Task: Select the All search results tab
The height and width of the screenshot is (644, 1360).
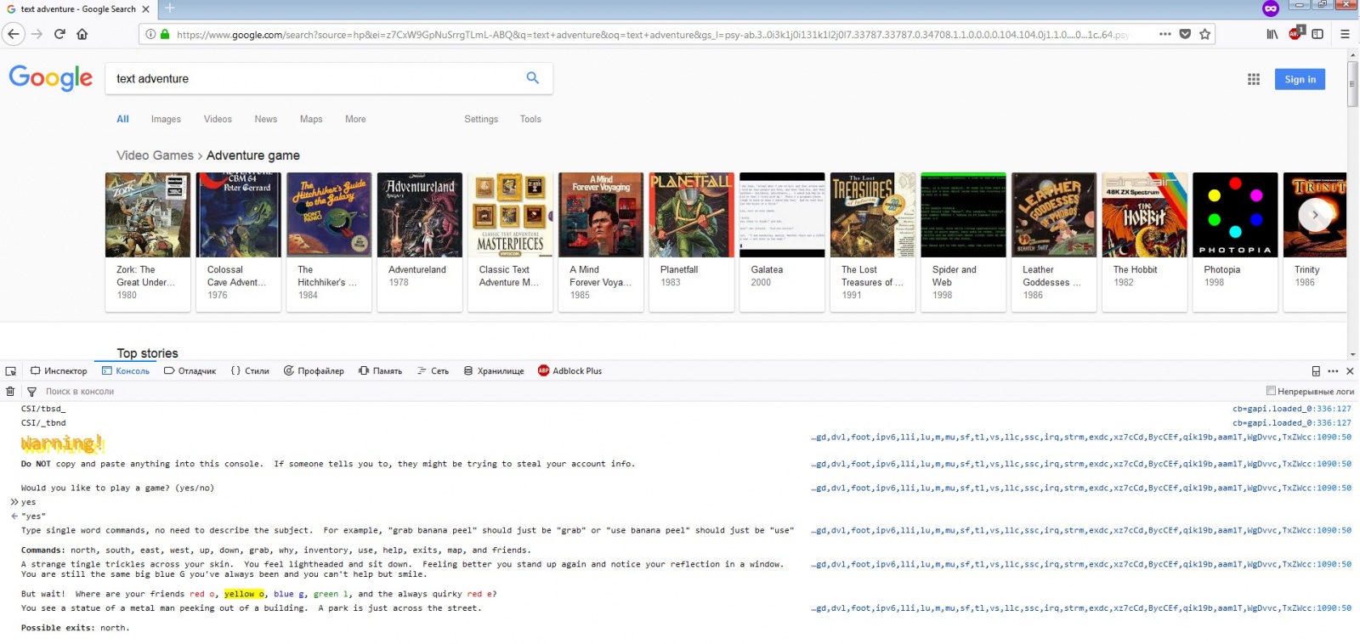Action: tap(122, 119)
